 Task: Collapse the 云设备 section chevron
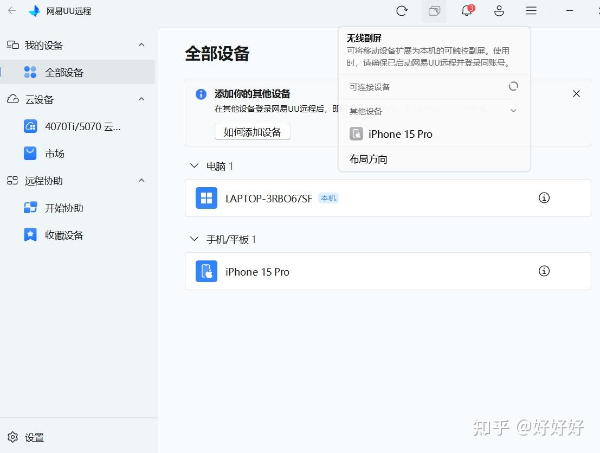(x=141, y=99)
